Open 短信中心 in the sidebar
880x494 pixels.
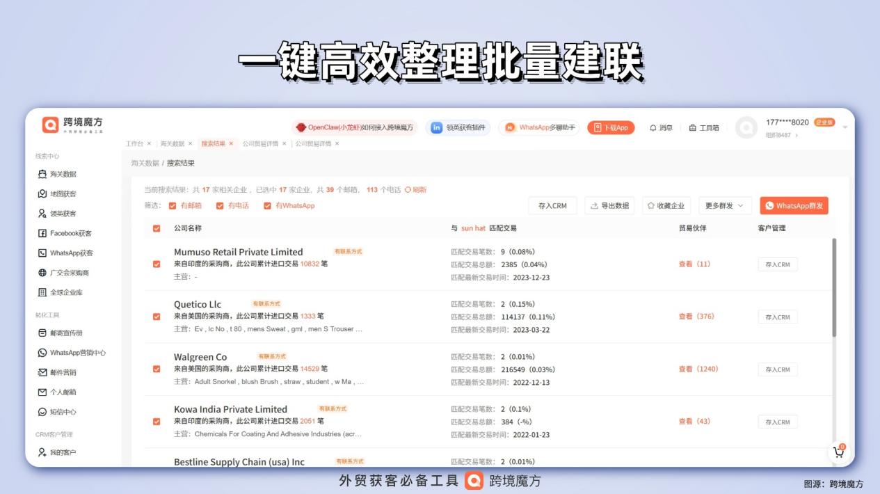click(57, 412)
